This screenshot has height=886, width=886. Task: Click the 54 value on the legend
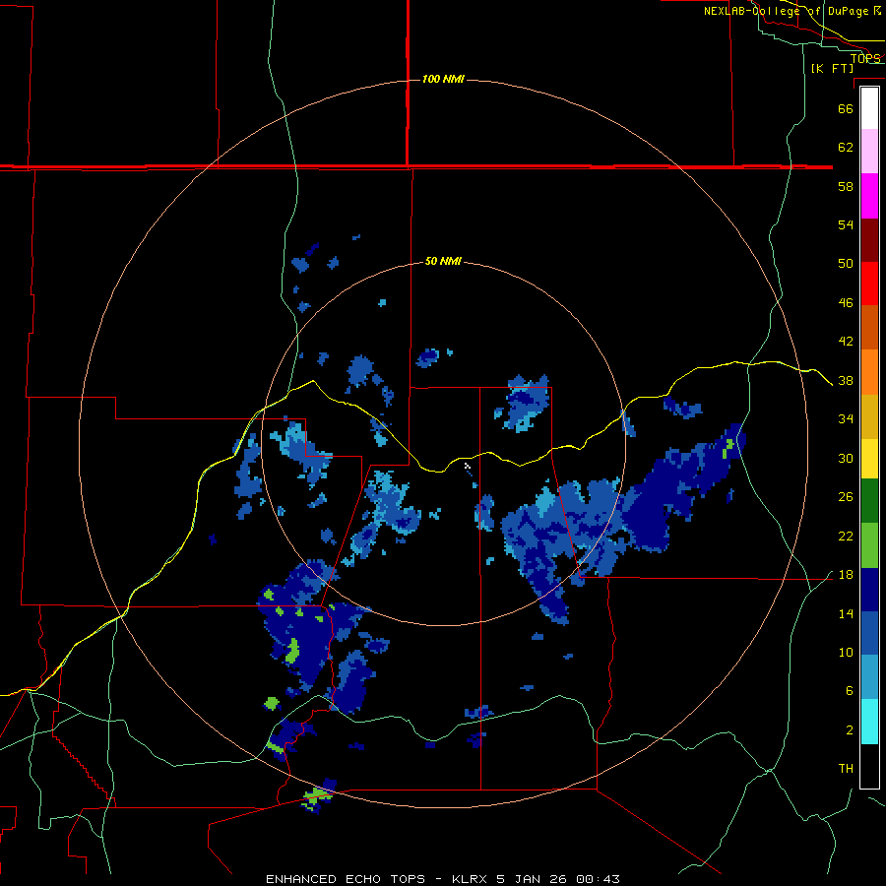pos(846,224)
